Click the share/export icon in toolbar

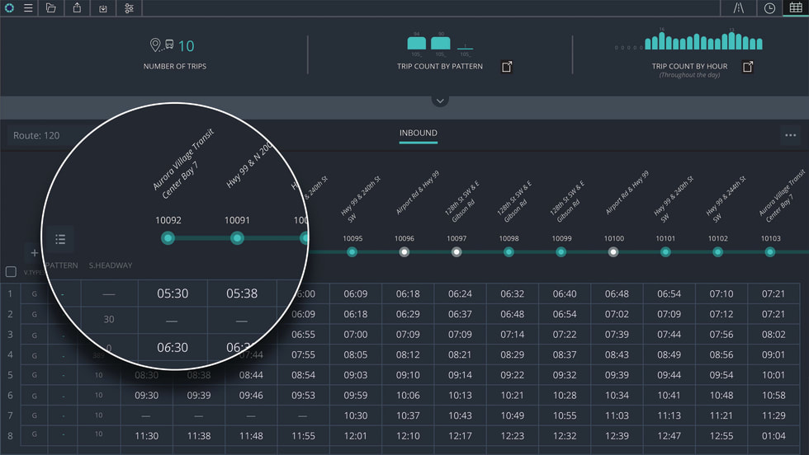(x=77, y=8)
